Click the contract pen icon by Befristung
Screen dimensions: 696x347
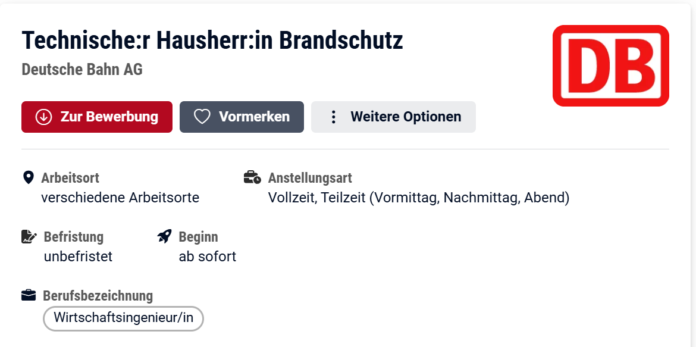(29, 237)
